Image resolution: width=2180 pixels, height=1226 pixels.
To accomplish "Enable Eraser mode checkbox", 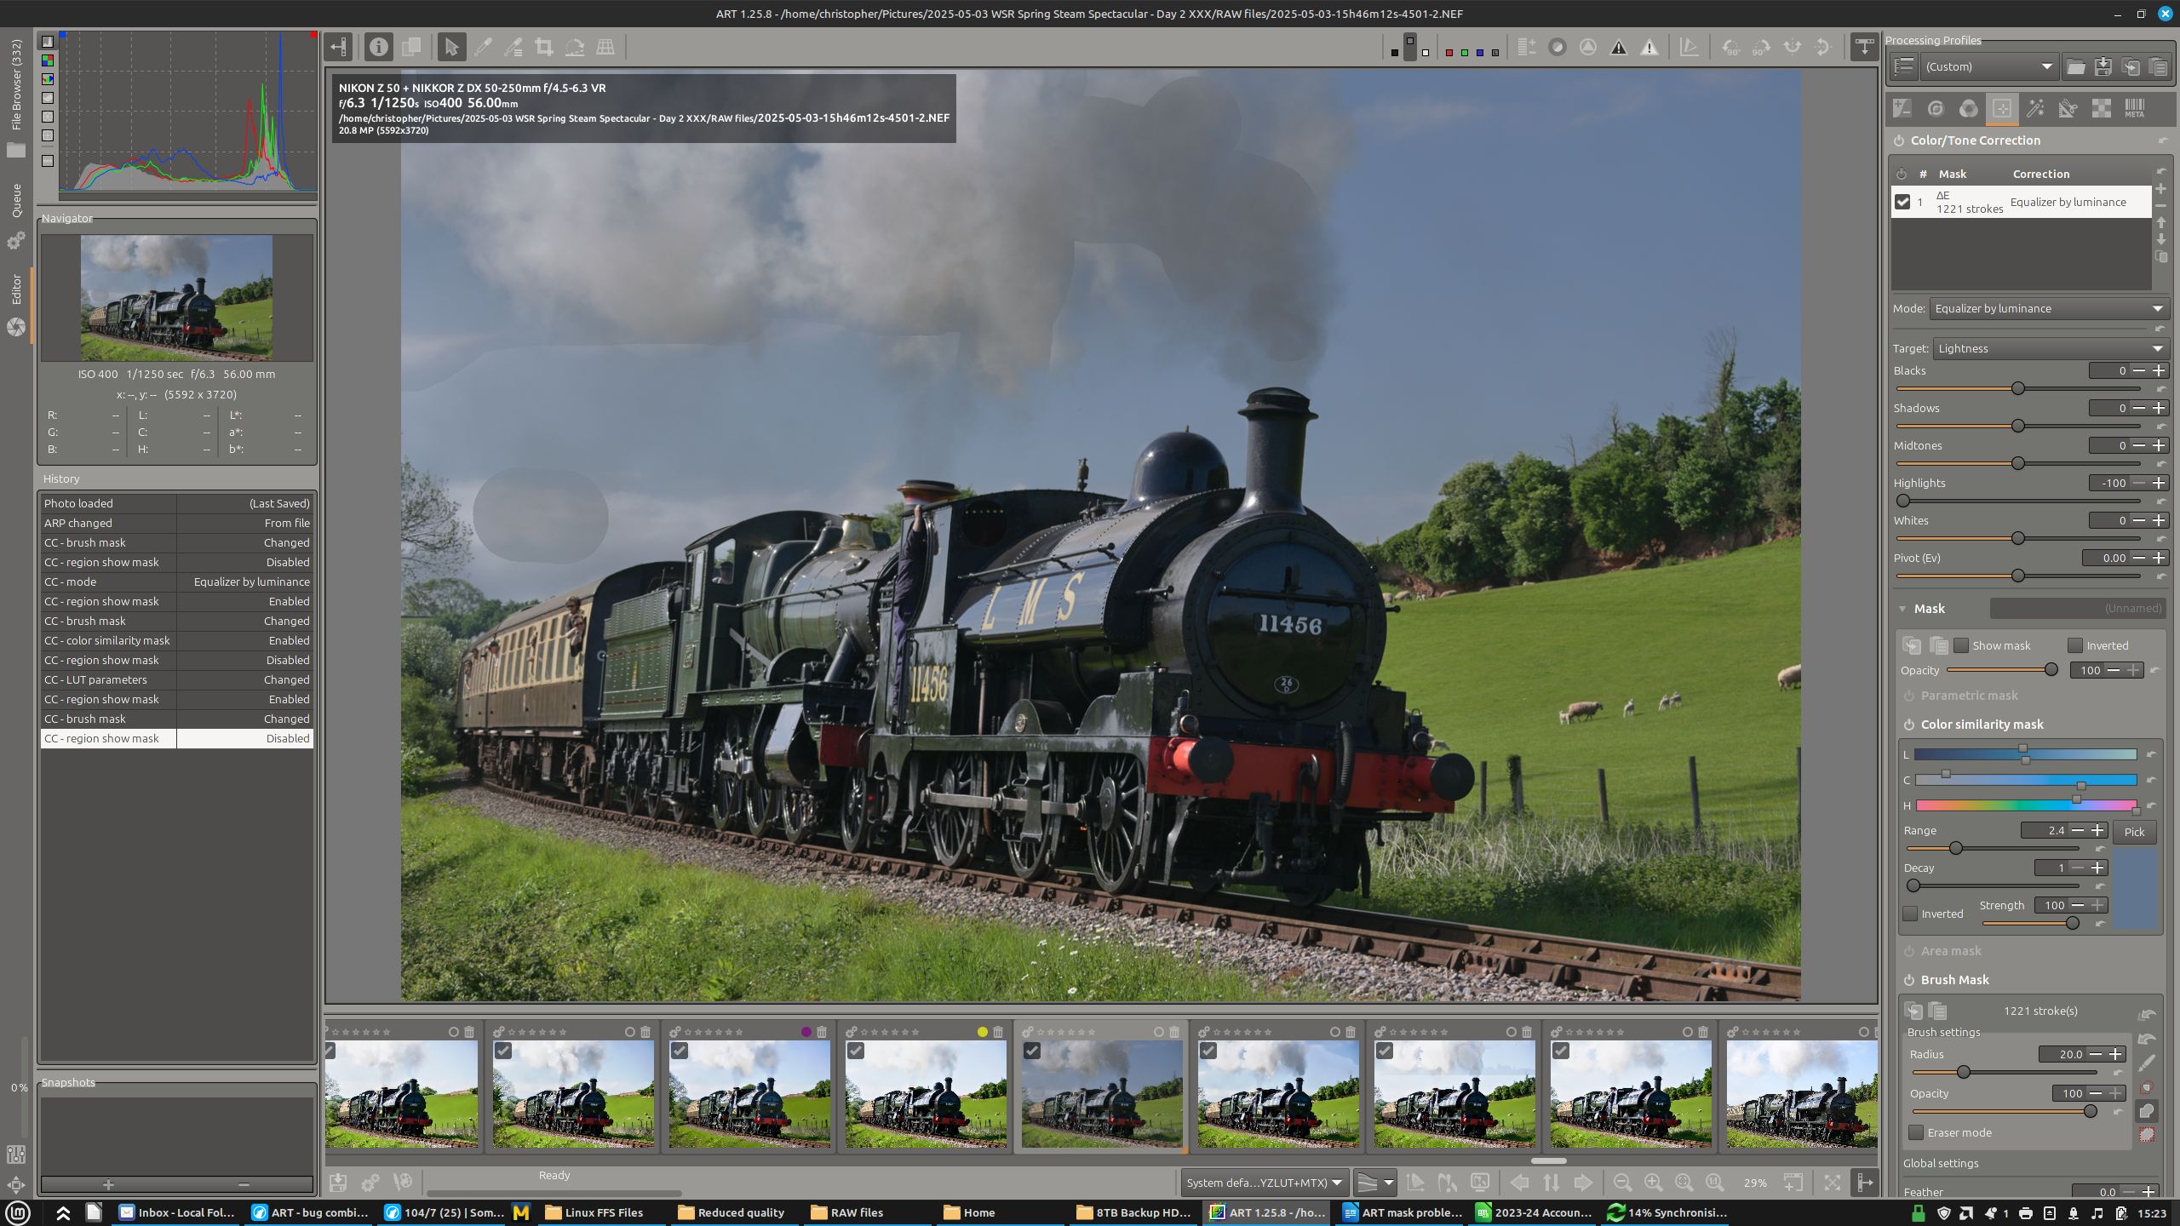I will (1917, 1132).
